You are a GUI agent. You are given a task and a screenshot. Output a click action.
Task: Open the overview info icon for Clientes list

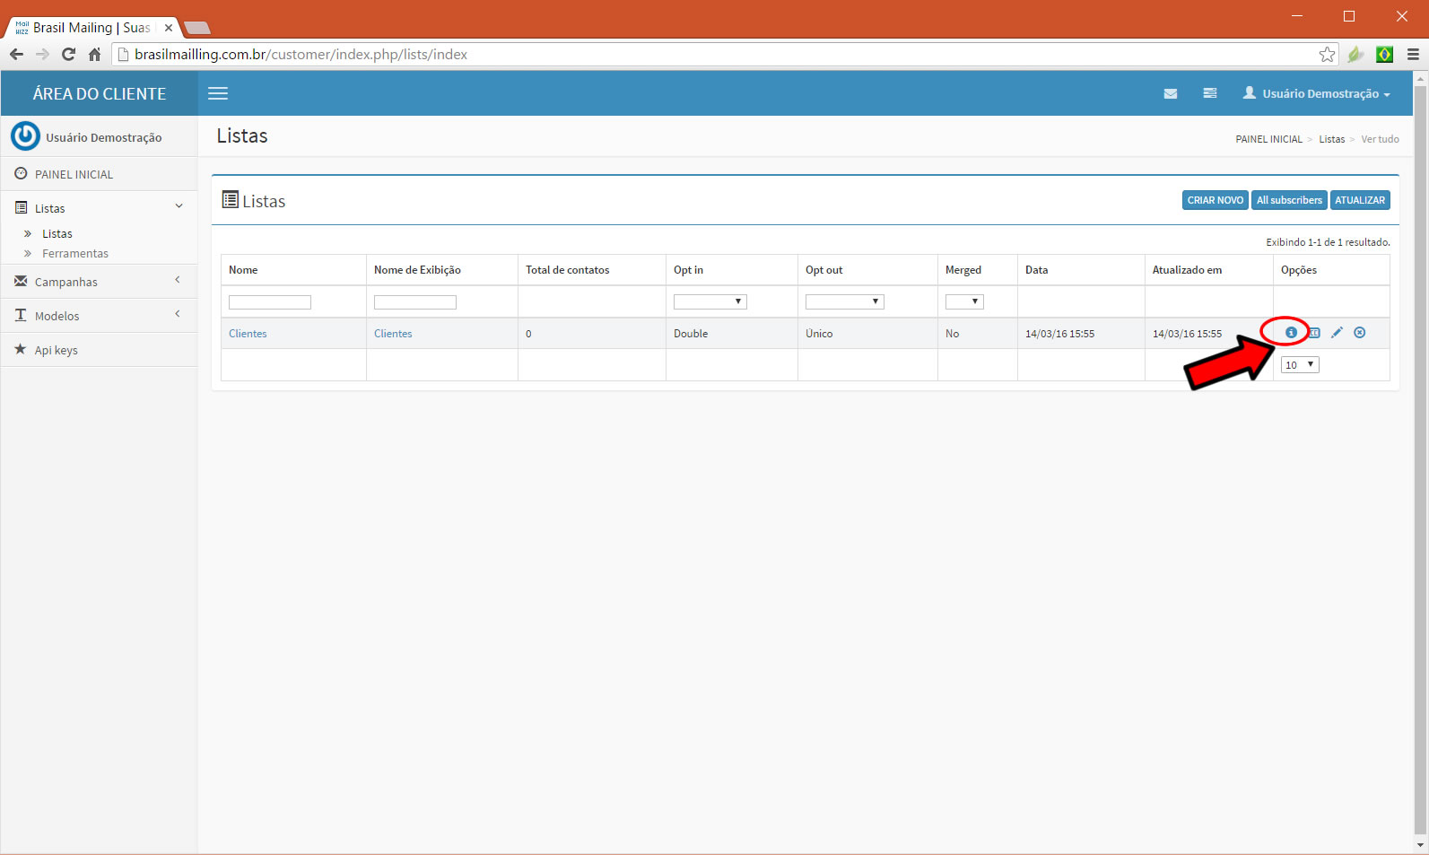(x=1291, y=333)
